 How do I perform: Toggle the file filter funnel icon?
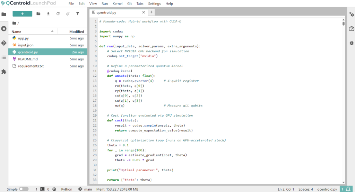78,14
